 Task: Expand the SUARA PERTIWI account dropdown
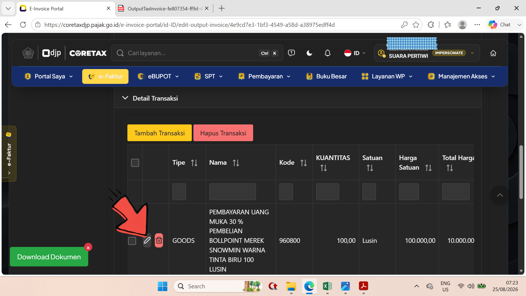pyautogui.click(x=472, y=53)
